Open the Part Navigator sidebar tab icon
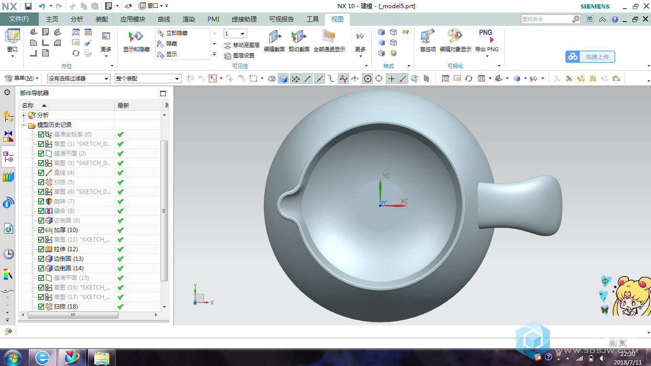Screen dimensions: 651x366 coord(9,156)
